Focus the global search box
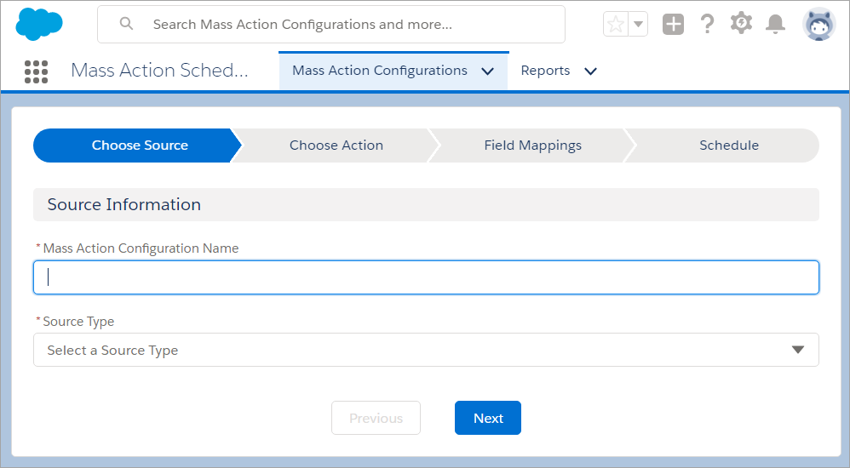850x468 pixels. pos(331,25)
